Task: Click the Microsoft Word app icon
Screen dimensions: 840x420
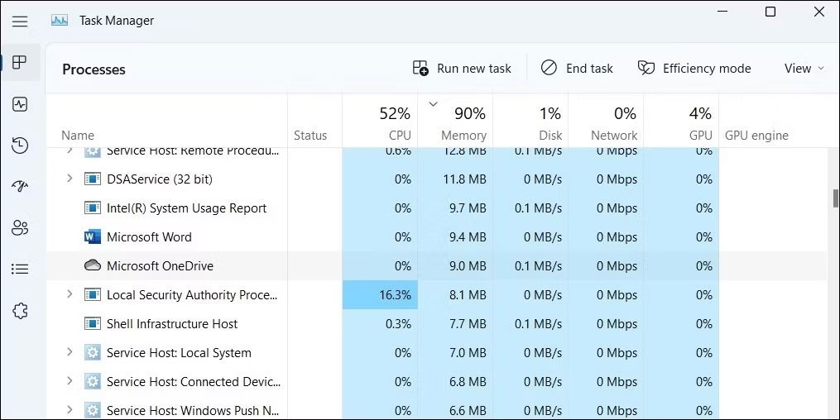Action: (93, 237)
